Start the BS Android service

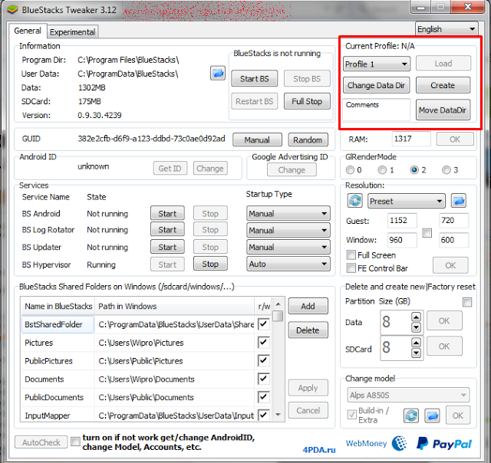click(x=167, y=213)
